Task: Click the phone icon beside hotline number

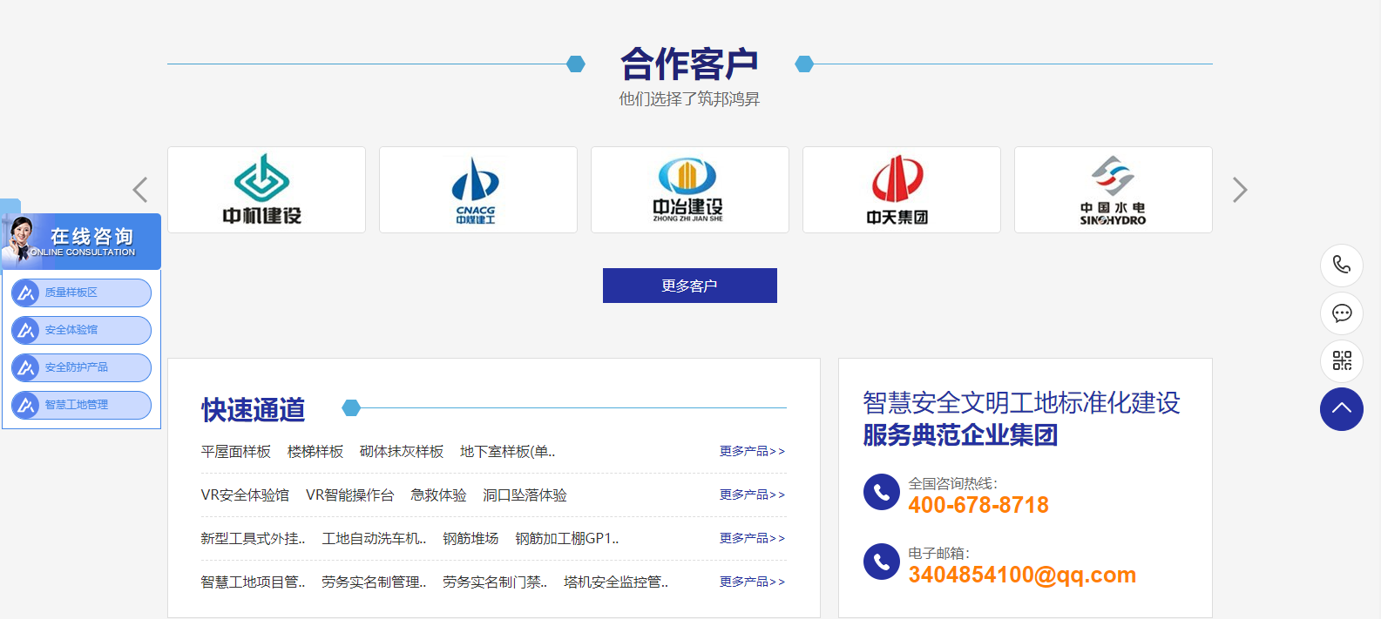Action: [881, 492]
